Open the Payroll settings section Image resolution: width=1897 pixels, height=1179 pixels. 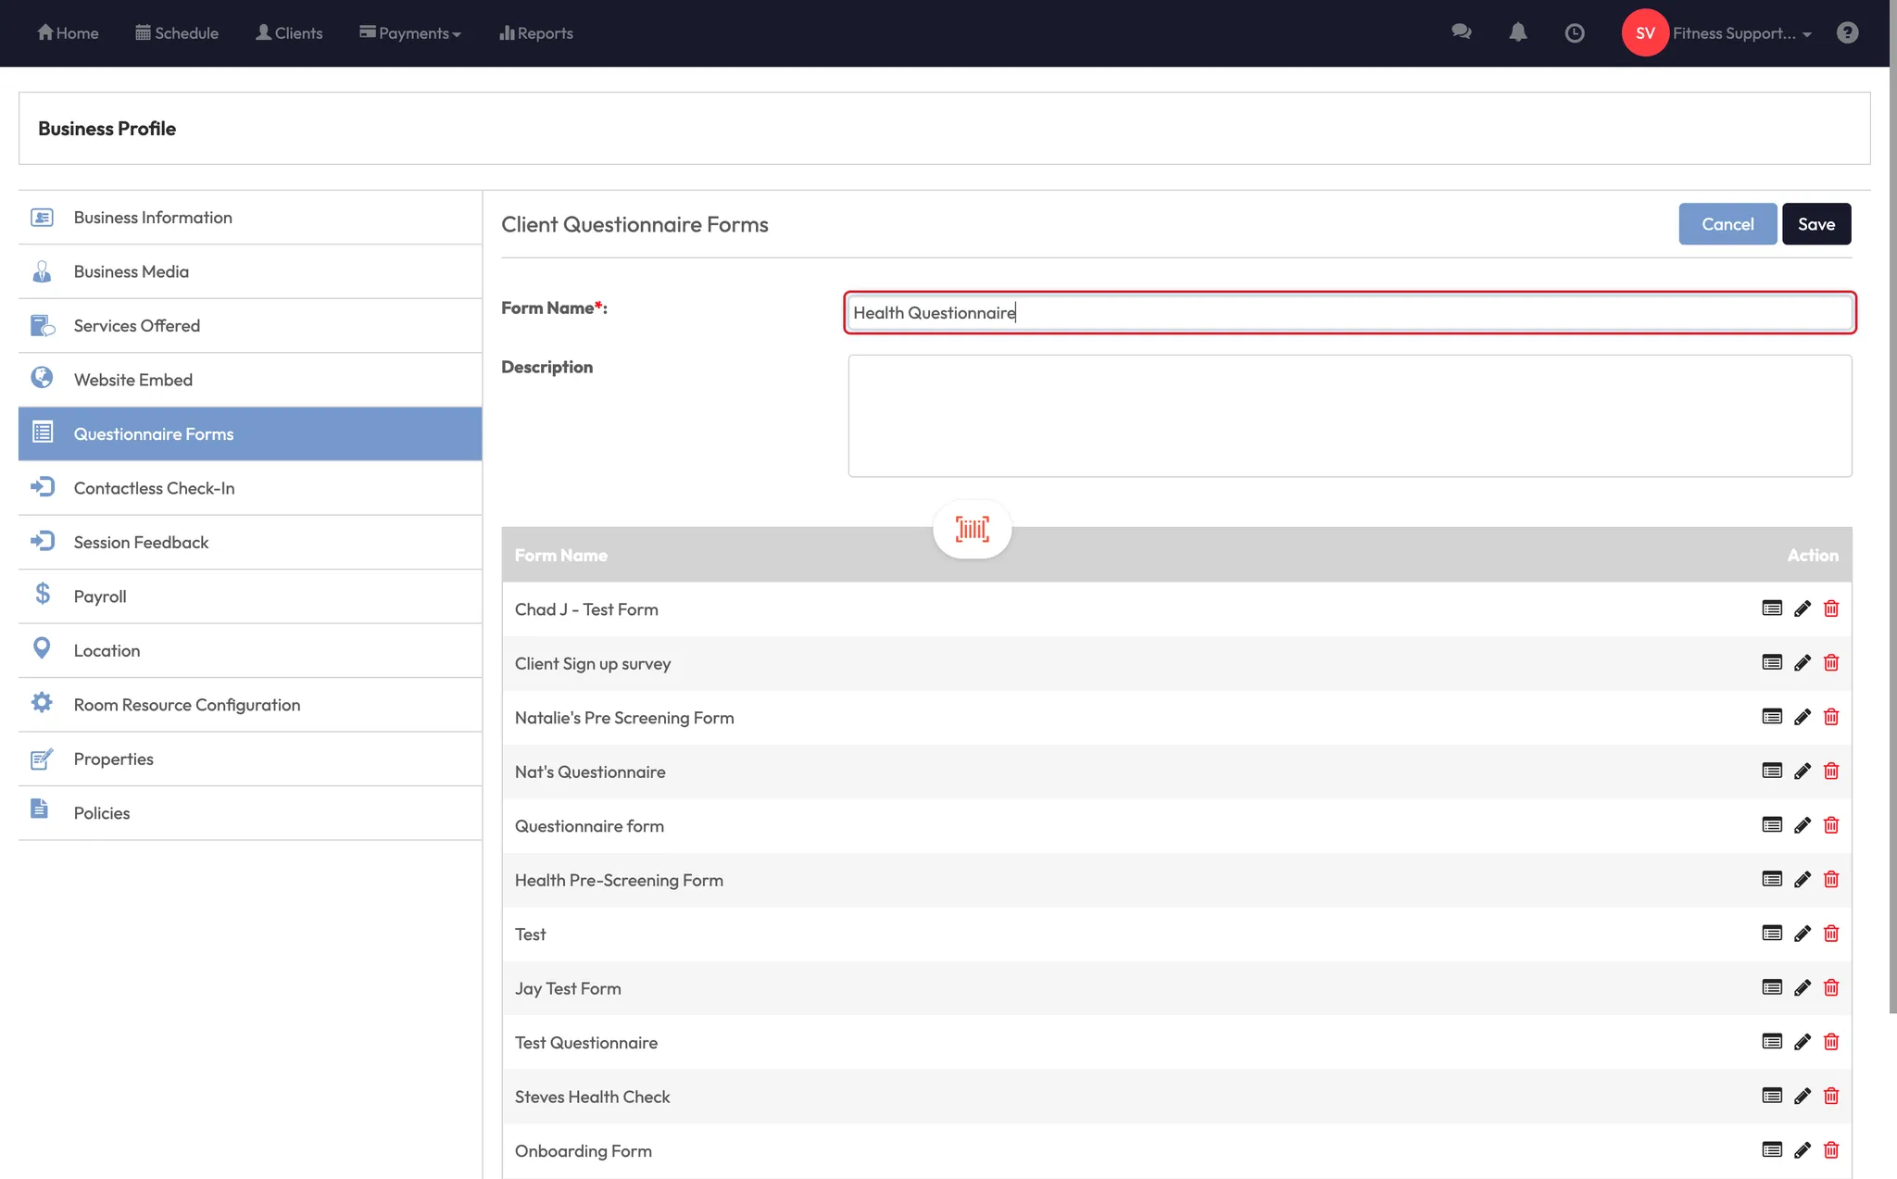pos(100,596)
